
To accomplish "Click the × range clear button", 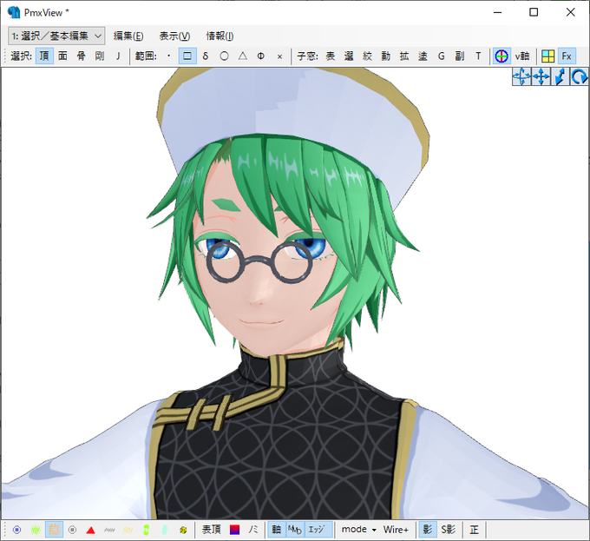I will 279,56.
